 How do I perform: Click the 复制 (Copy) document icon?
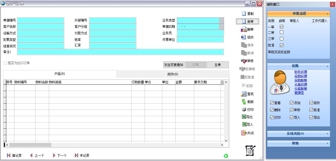(244, 14)
